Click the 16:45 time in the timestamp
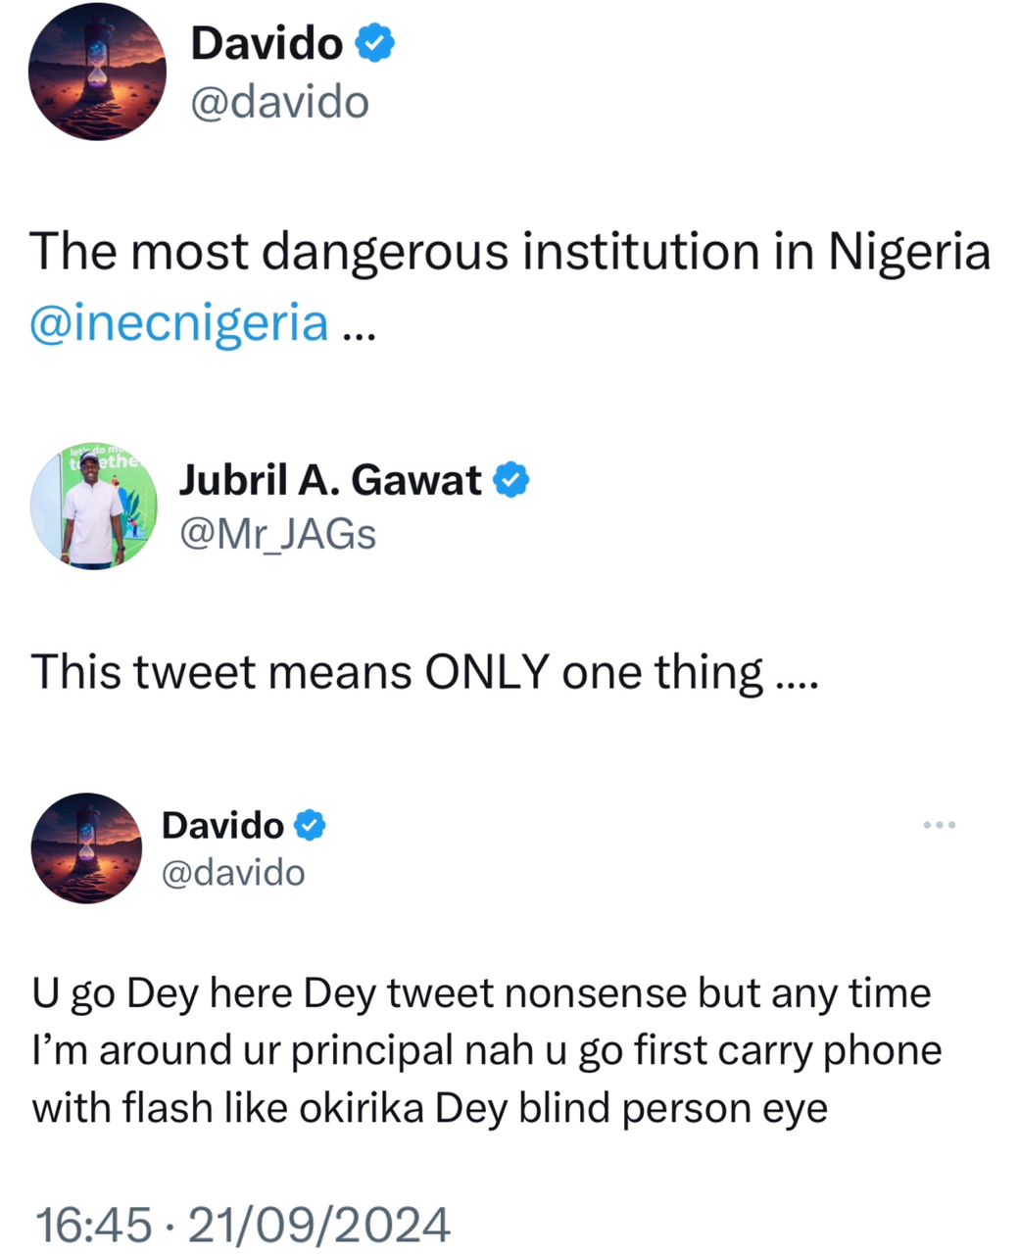The height and width of the screenshot is (1254, 1019). click(92, 1225)
